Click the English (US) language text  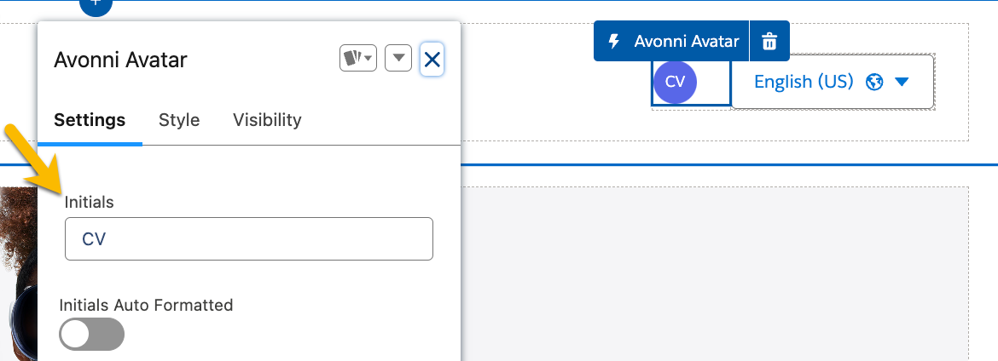pos(804,82)
